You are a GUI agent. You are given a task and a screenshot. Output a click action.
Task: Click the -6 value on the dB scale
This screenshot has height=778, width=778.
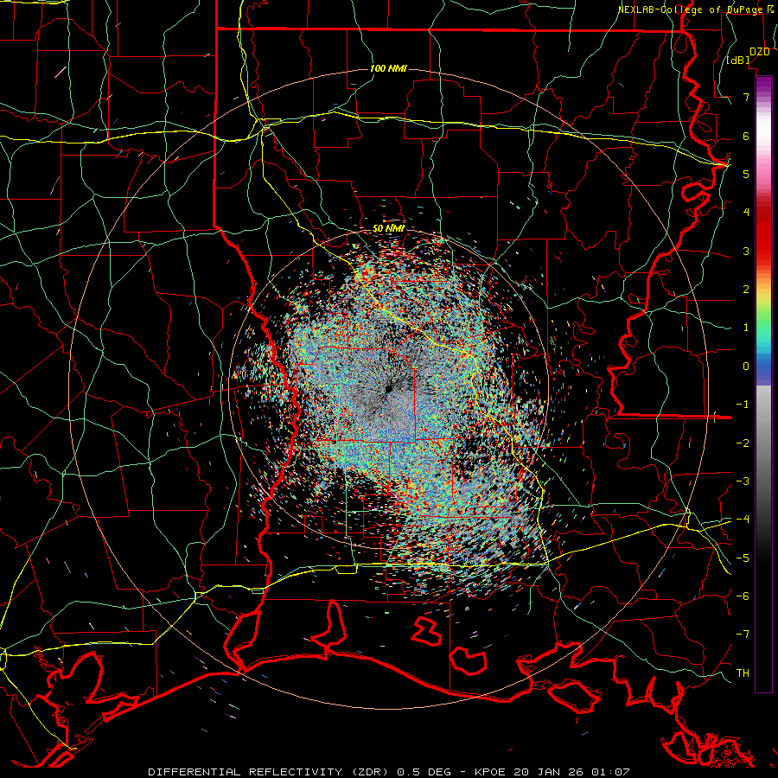(743, 596)
